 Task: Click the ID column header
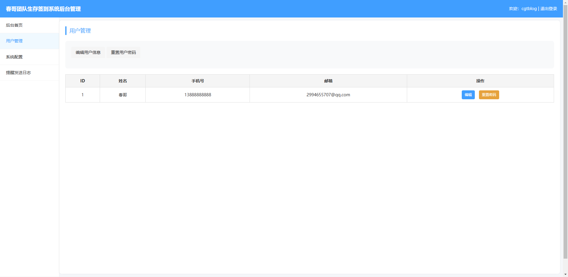pyautogui.click(x=82, y=81)
